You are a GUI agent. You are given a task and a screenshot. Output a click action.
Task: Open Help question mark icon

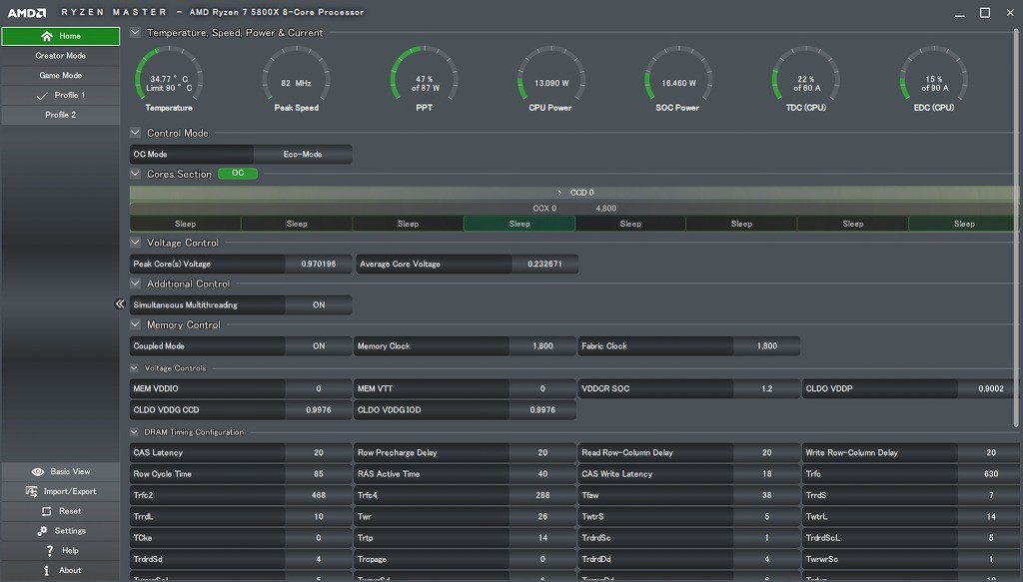click(49, 551)
